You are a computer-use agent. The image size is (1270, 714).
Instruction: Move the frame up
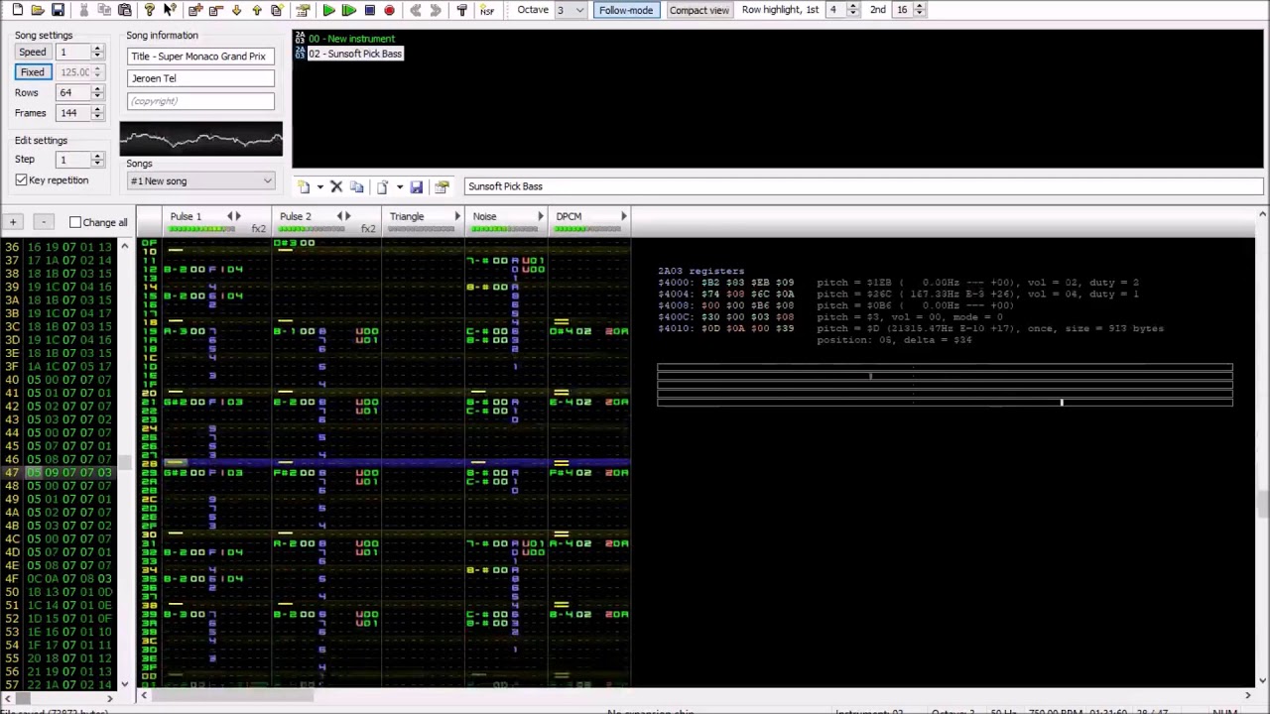tap(257, 10)
